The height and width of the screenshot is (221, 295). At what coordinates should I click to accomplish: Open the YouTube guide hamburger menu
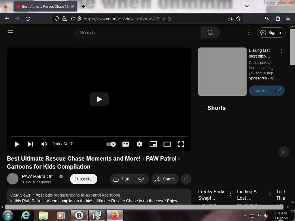[x=10, y=32]
